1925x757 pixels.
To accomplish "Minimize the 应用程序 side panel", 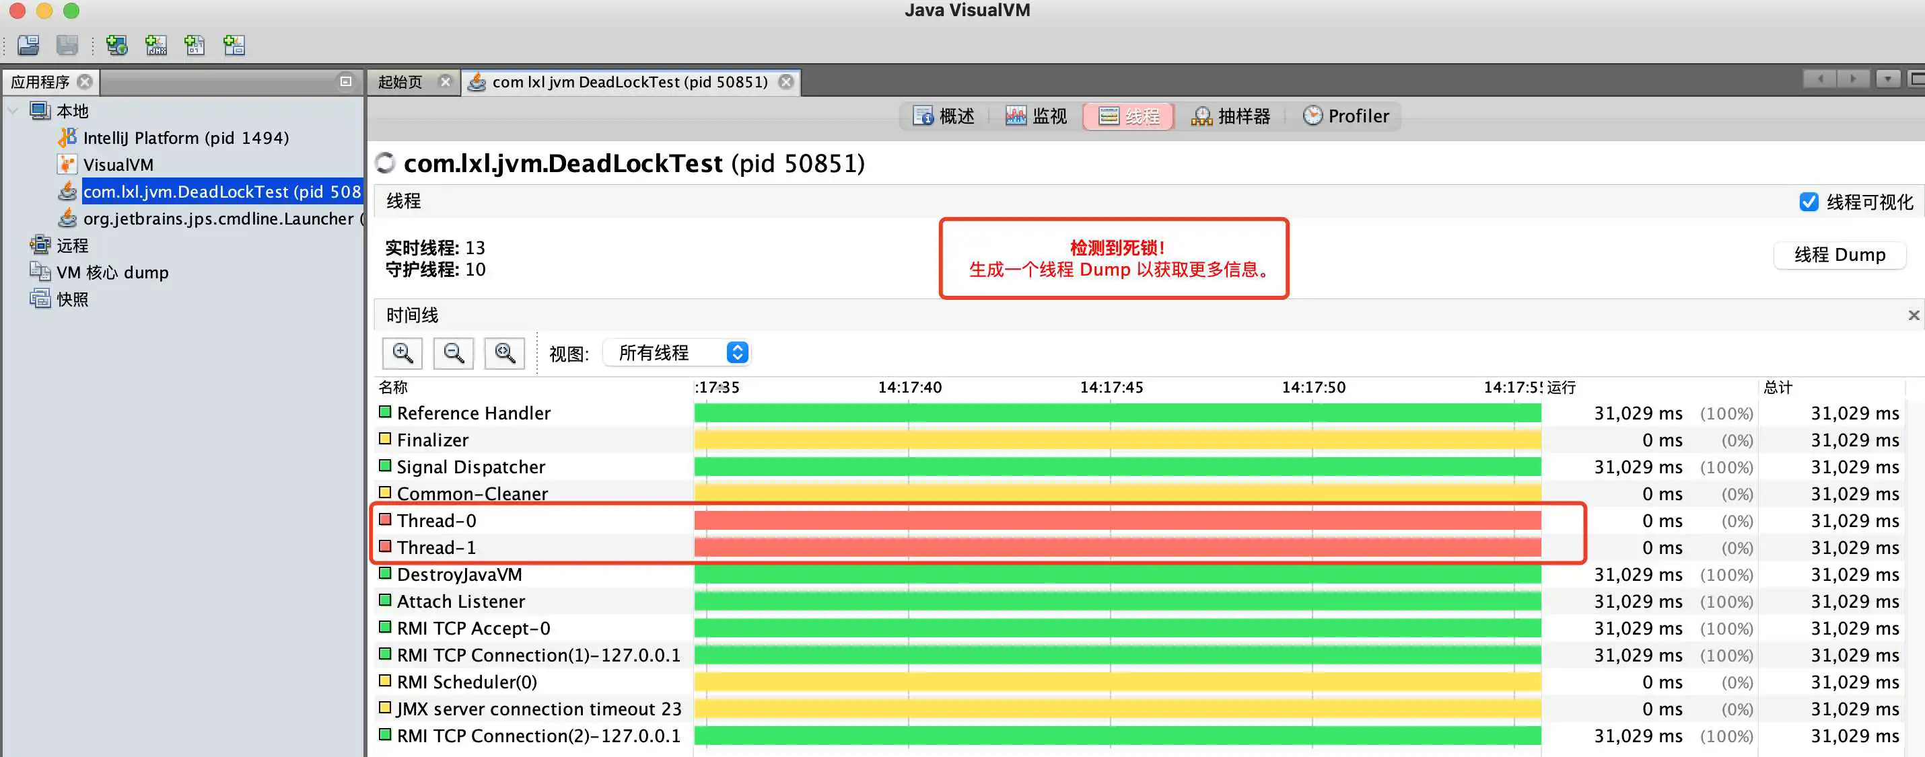I will [x=345, y=81].
